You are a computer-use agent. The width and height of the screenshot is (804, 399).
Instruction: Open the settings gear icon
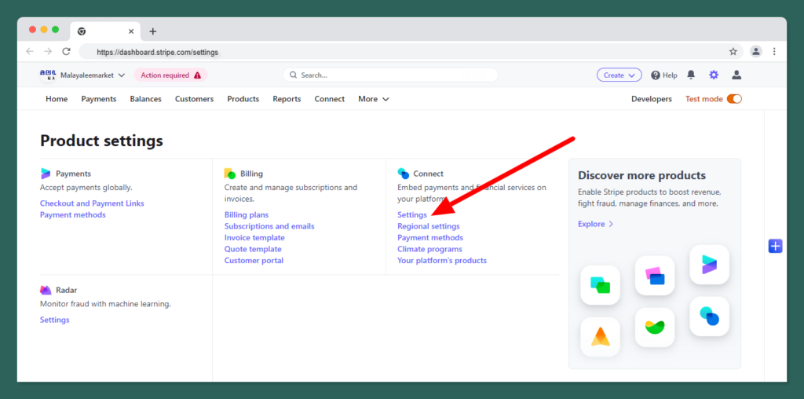(714, 75)
